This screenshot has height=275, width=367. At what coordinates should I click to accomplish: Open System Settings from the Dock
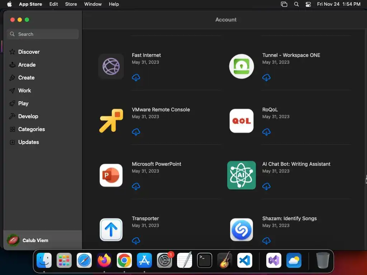165,260
